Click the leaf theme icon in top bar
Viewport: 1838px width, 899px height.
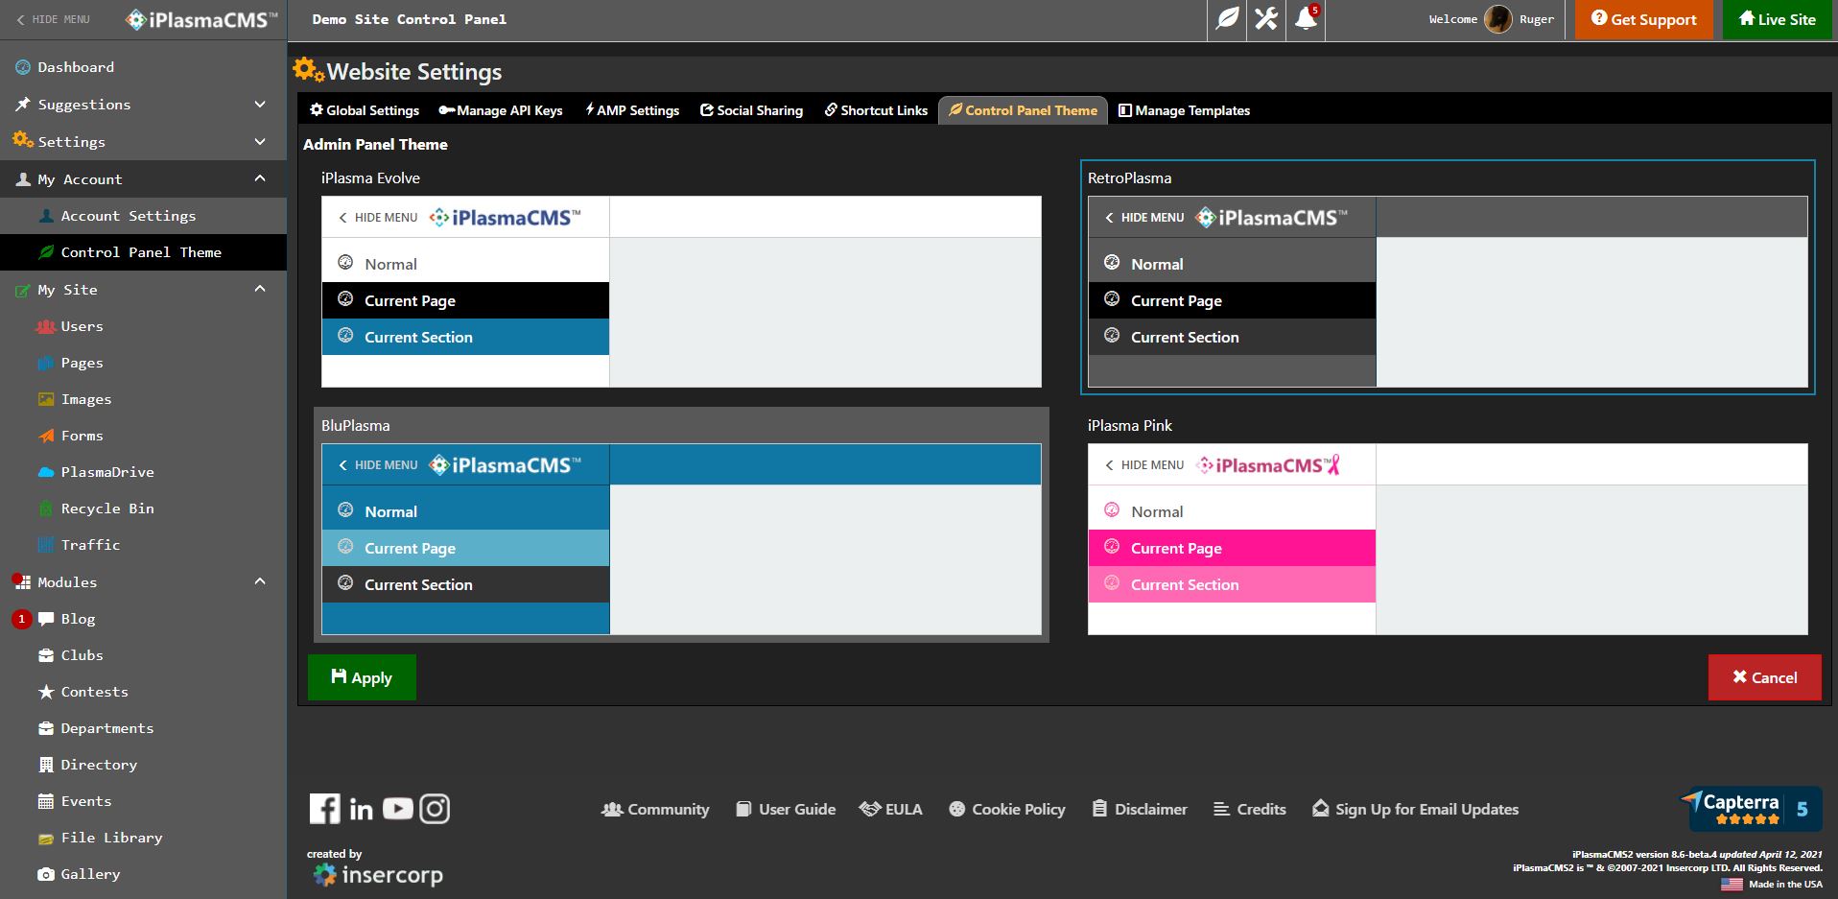1227,19
